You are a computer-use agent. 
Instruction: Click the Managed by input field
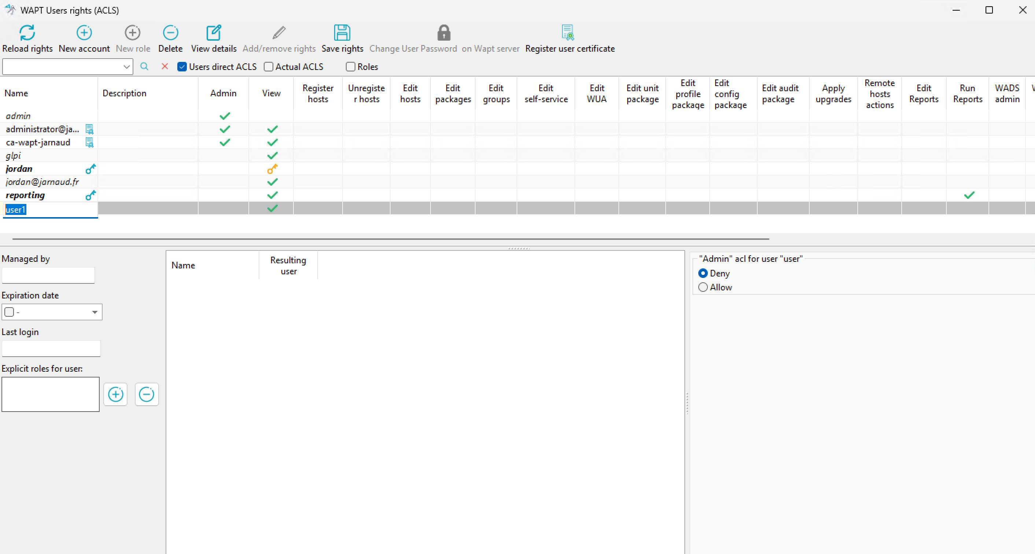coord(48,275)
